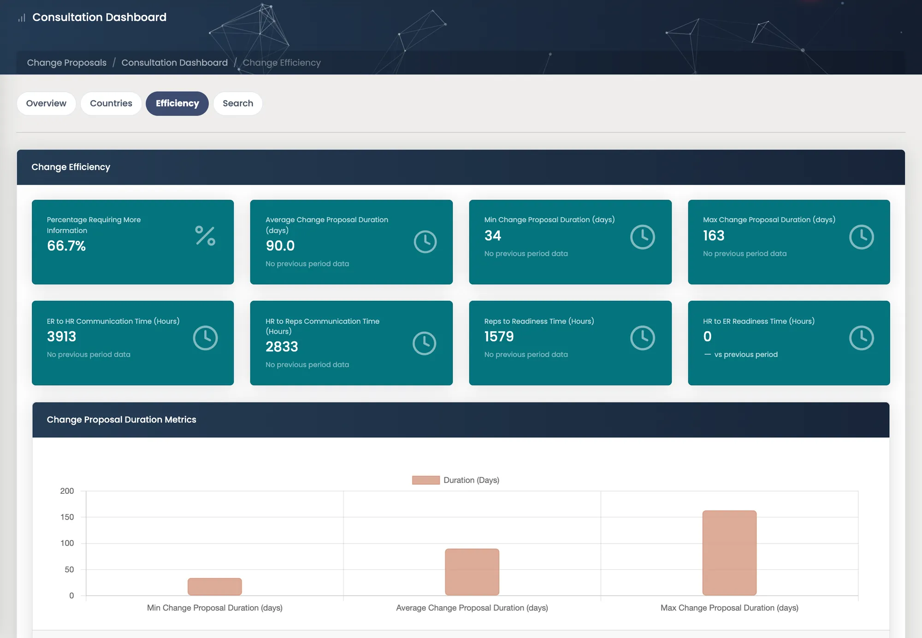Click the 2833 hours value
922x638 pixels.
coord(282,347)
